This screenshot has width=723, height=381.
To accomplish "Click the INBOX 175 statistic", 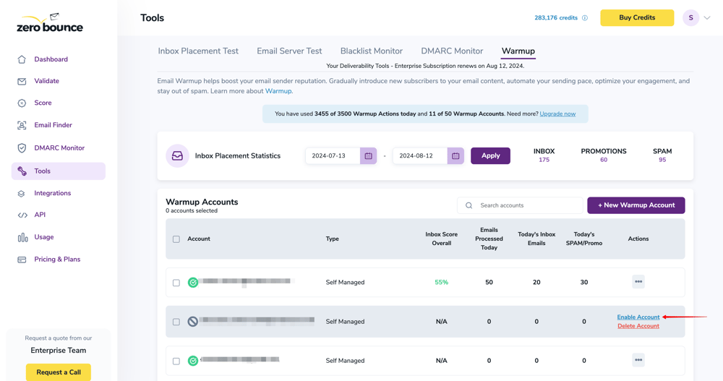I will point(544,155).
